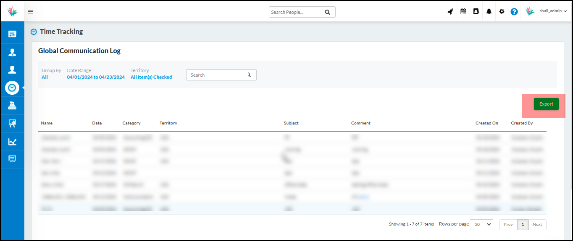Open the presentation board icon in sidebar

(12, 124)
